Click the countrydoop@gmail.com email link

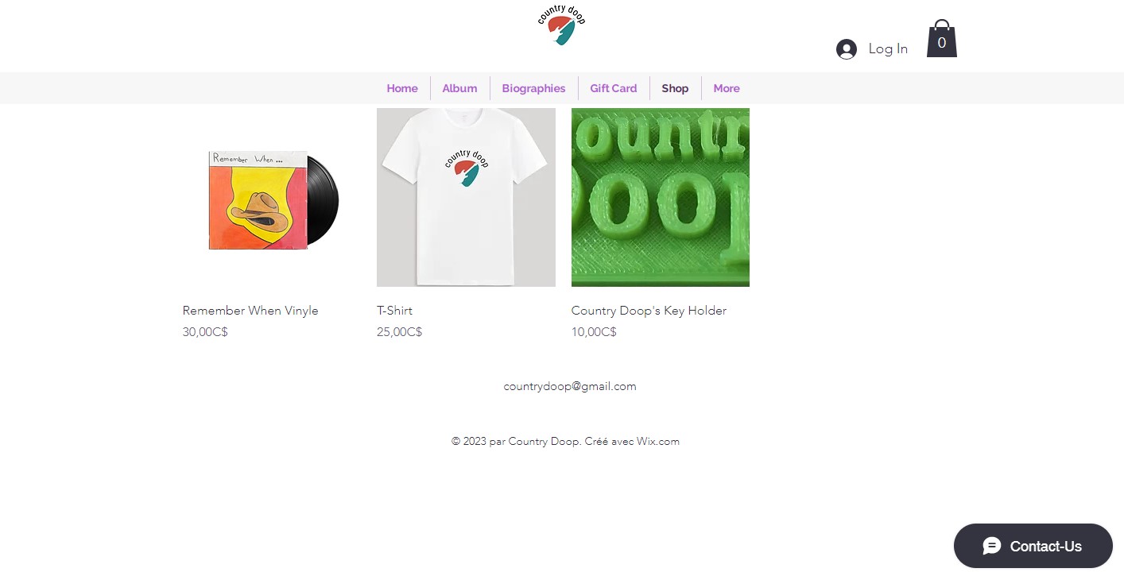[570, 386]
